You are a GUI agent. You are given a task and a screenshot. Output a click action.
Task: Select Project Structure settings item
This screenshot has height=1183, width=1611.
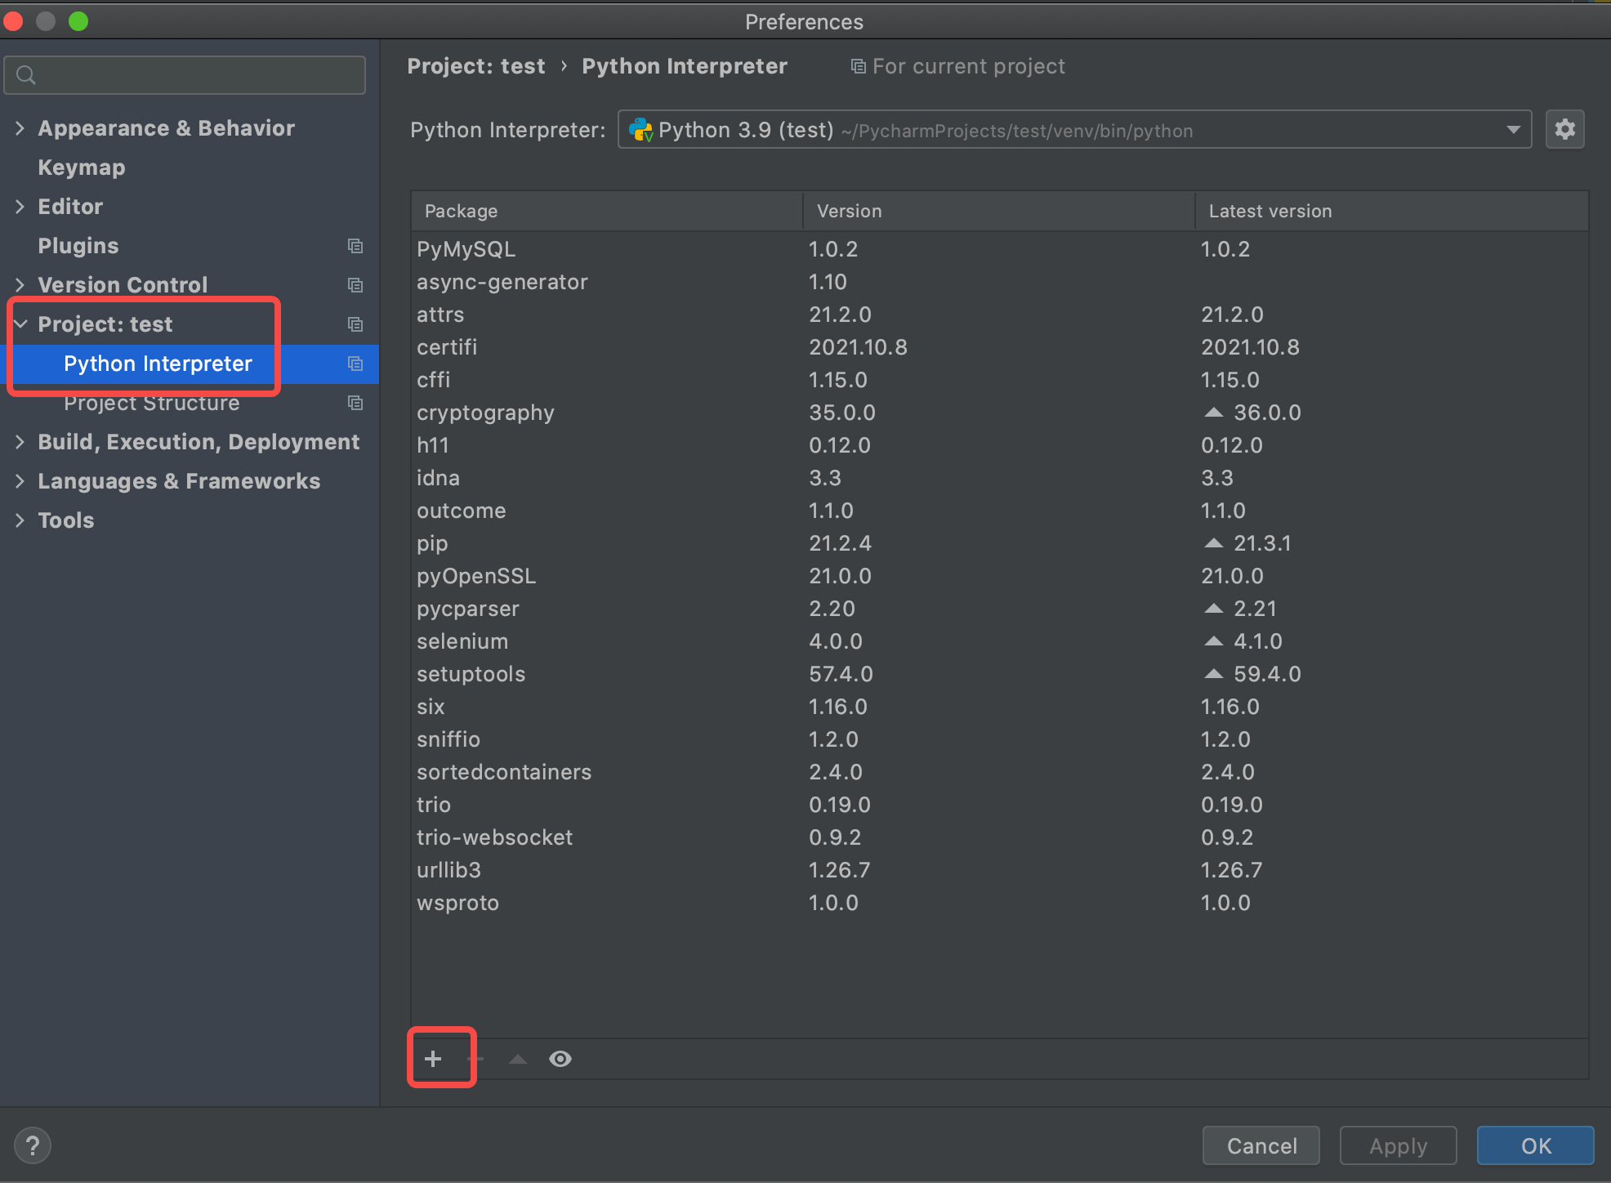coord(152,404)
